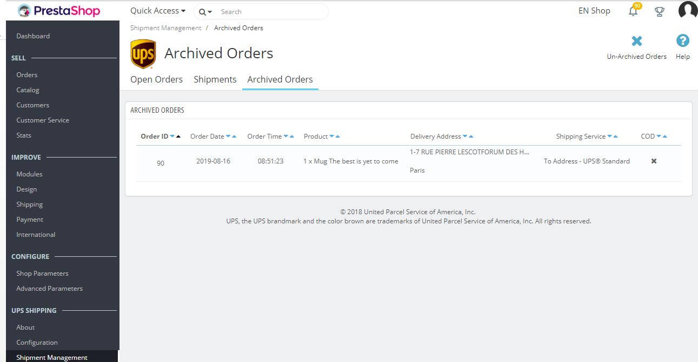Open Payment in the sidebar
Viewport: 698px width, 362px height.
(x=30, y=220)
